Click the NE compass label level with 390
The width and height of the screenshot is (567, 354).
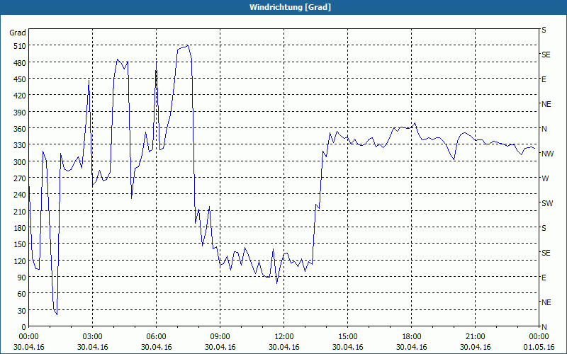click(546, 104)
